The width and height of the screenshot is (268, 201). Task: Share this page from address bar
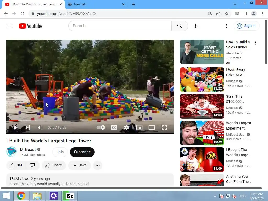(218, 14)
